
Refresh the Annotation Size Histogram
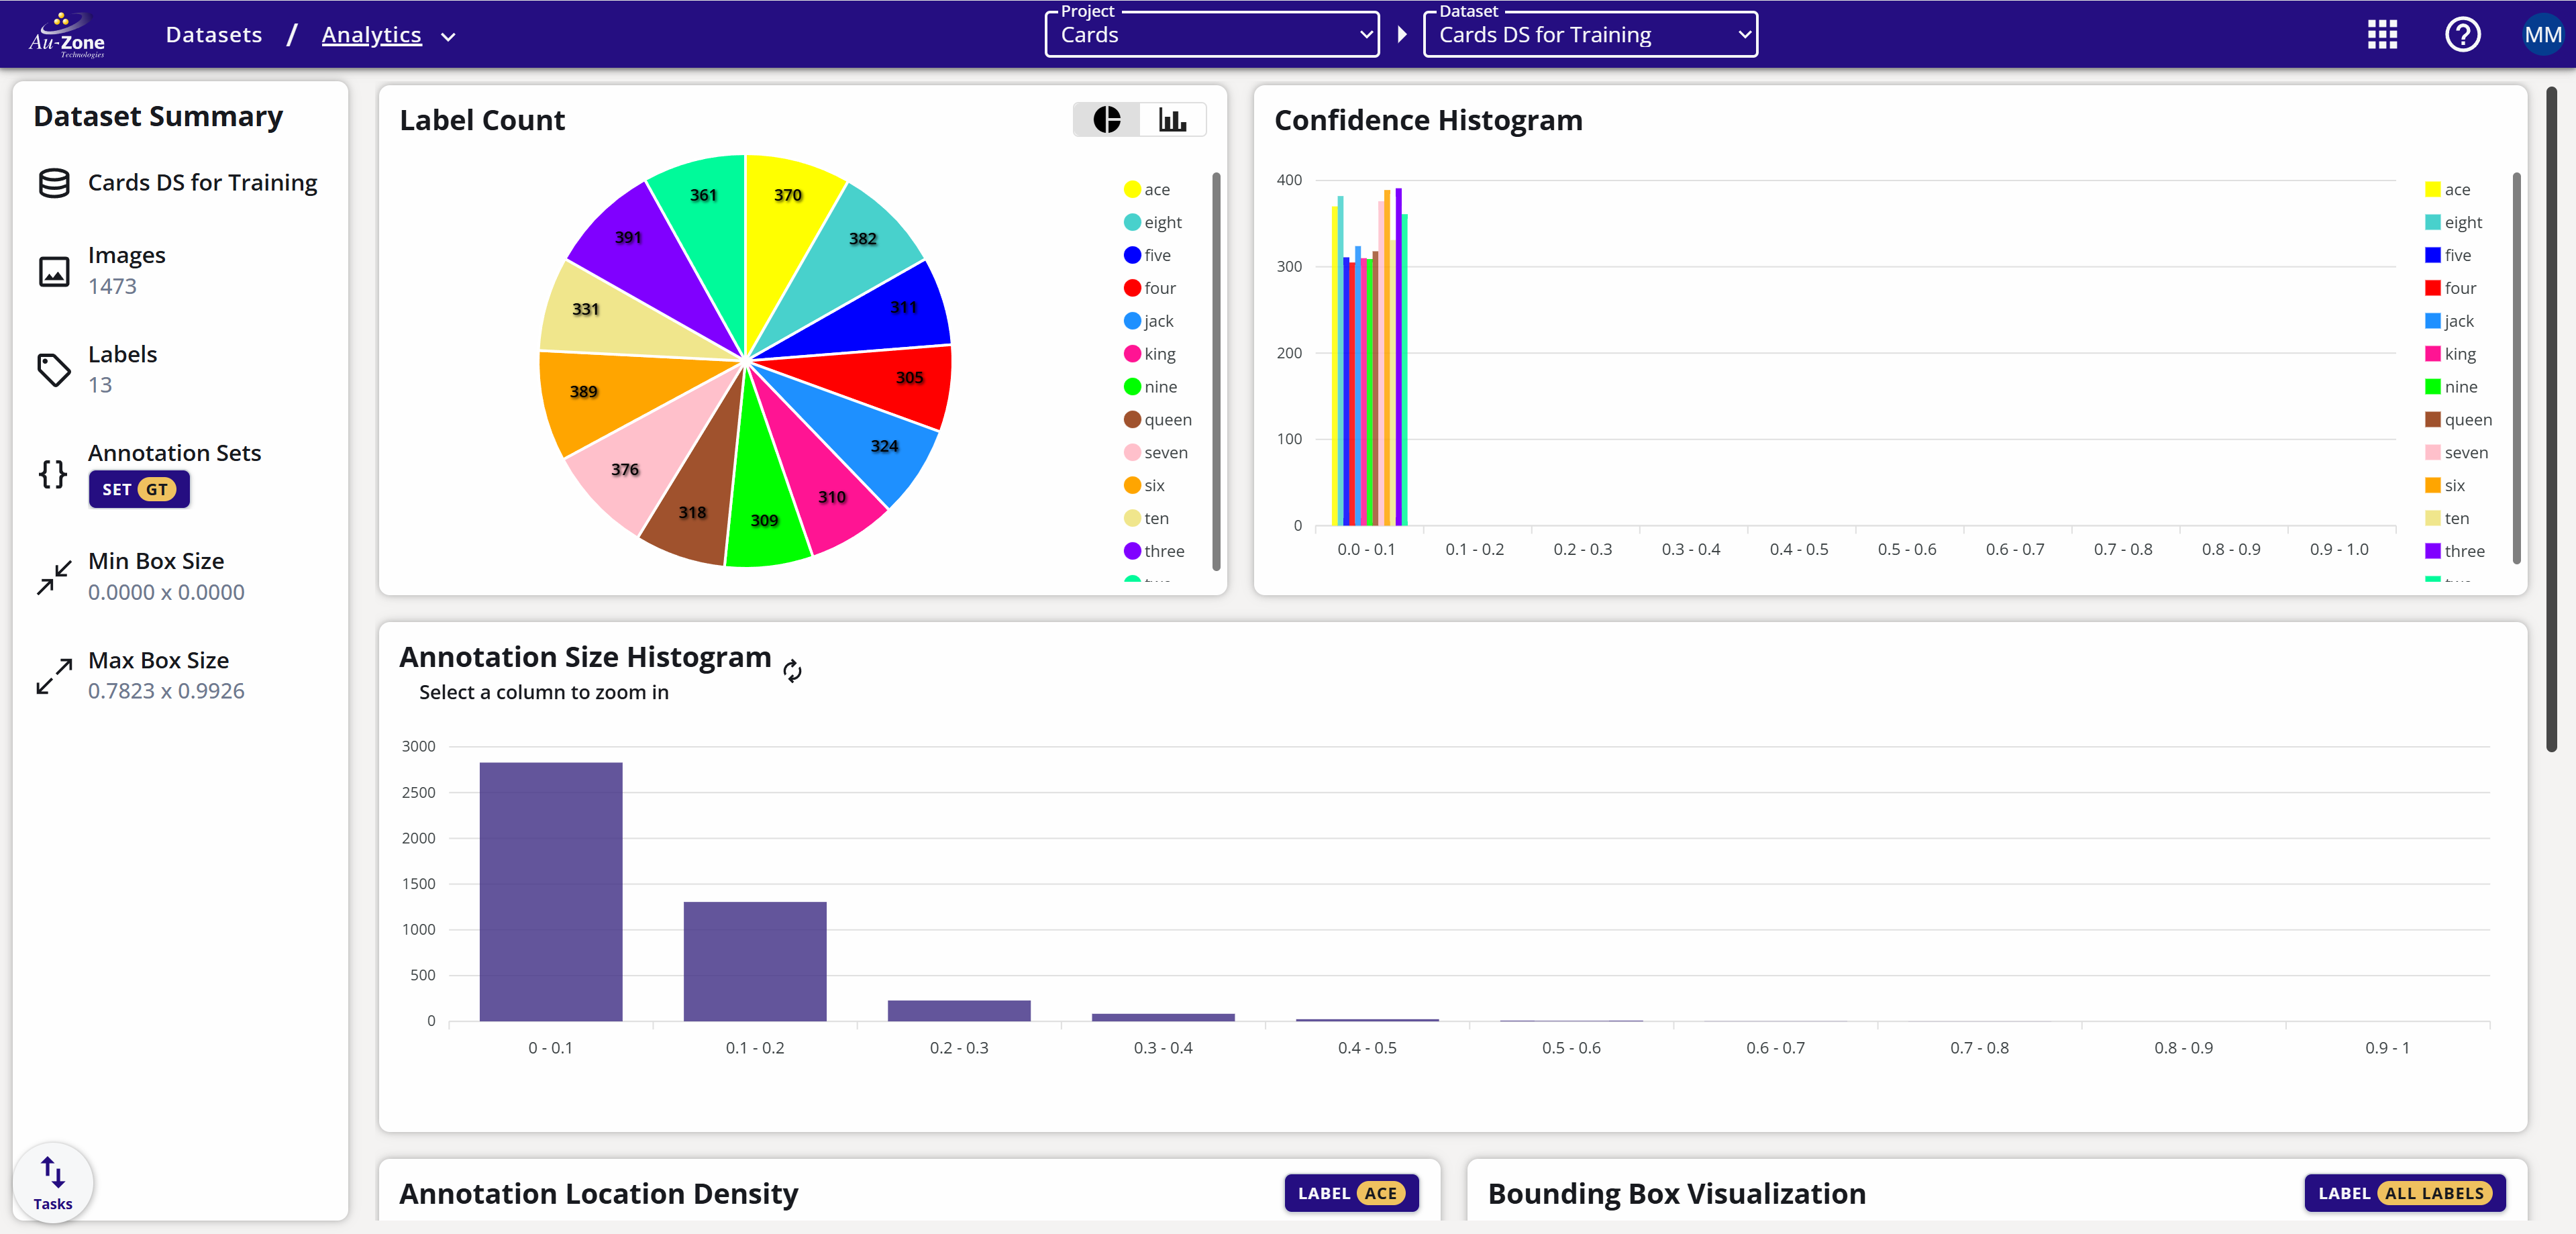point(792,671)
